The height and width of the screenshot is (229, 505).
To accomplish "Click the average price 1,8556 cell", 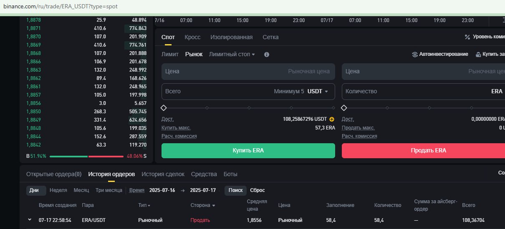I will coord(254,220).
